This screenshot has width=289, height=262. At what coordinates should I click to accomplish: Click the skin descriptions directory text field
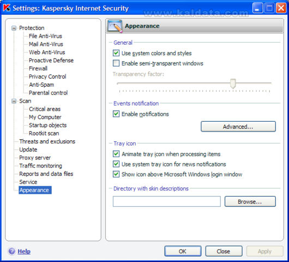tap(167, 201)
